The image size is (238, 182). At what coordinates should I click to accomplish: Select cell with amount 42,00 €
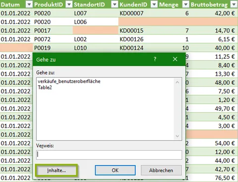(x=214, y=13)
